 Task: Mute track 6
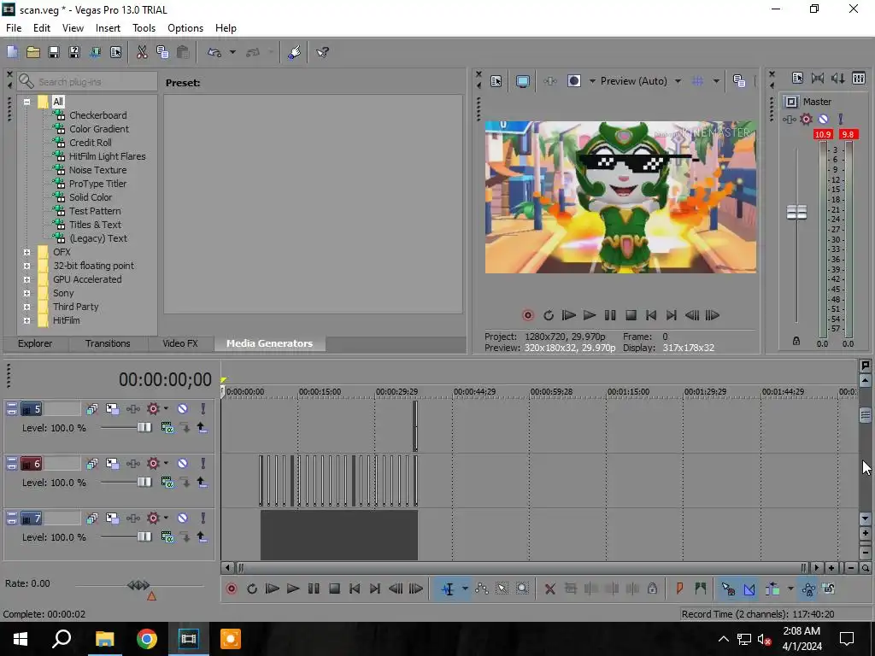pyautogui.click(x=183, y=464)
